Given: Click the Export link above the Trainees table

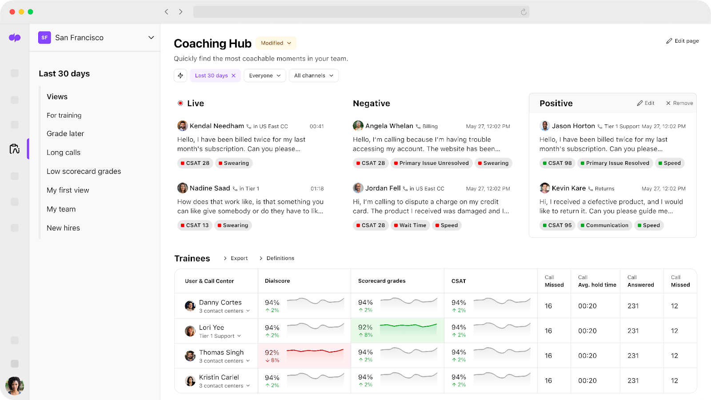Looking at the screenshot, I should coord(238,258).
